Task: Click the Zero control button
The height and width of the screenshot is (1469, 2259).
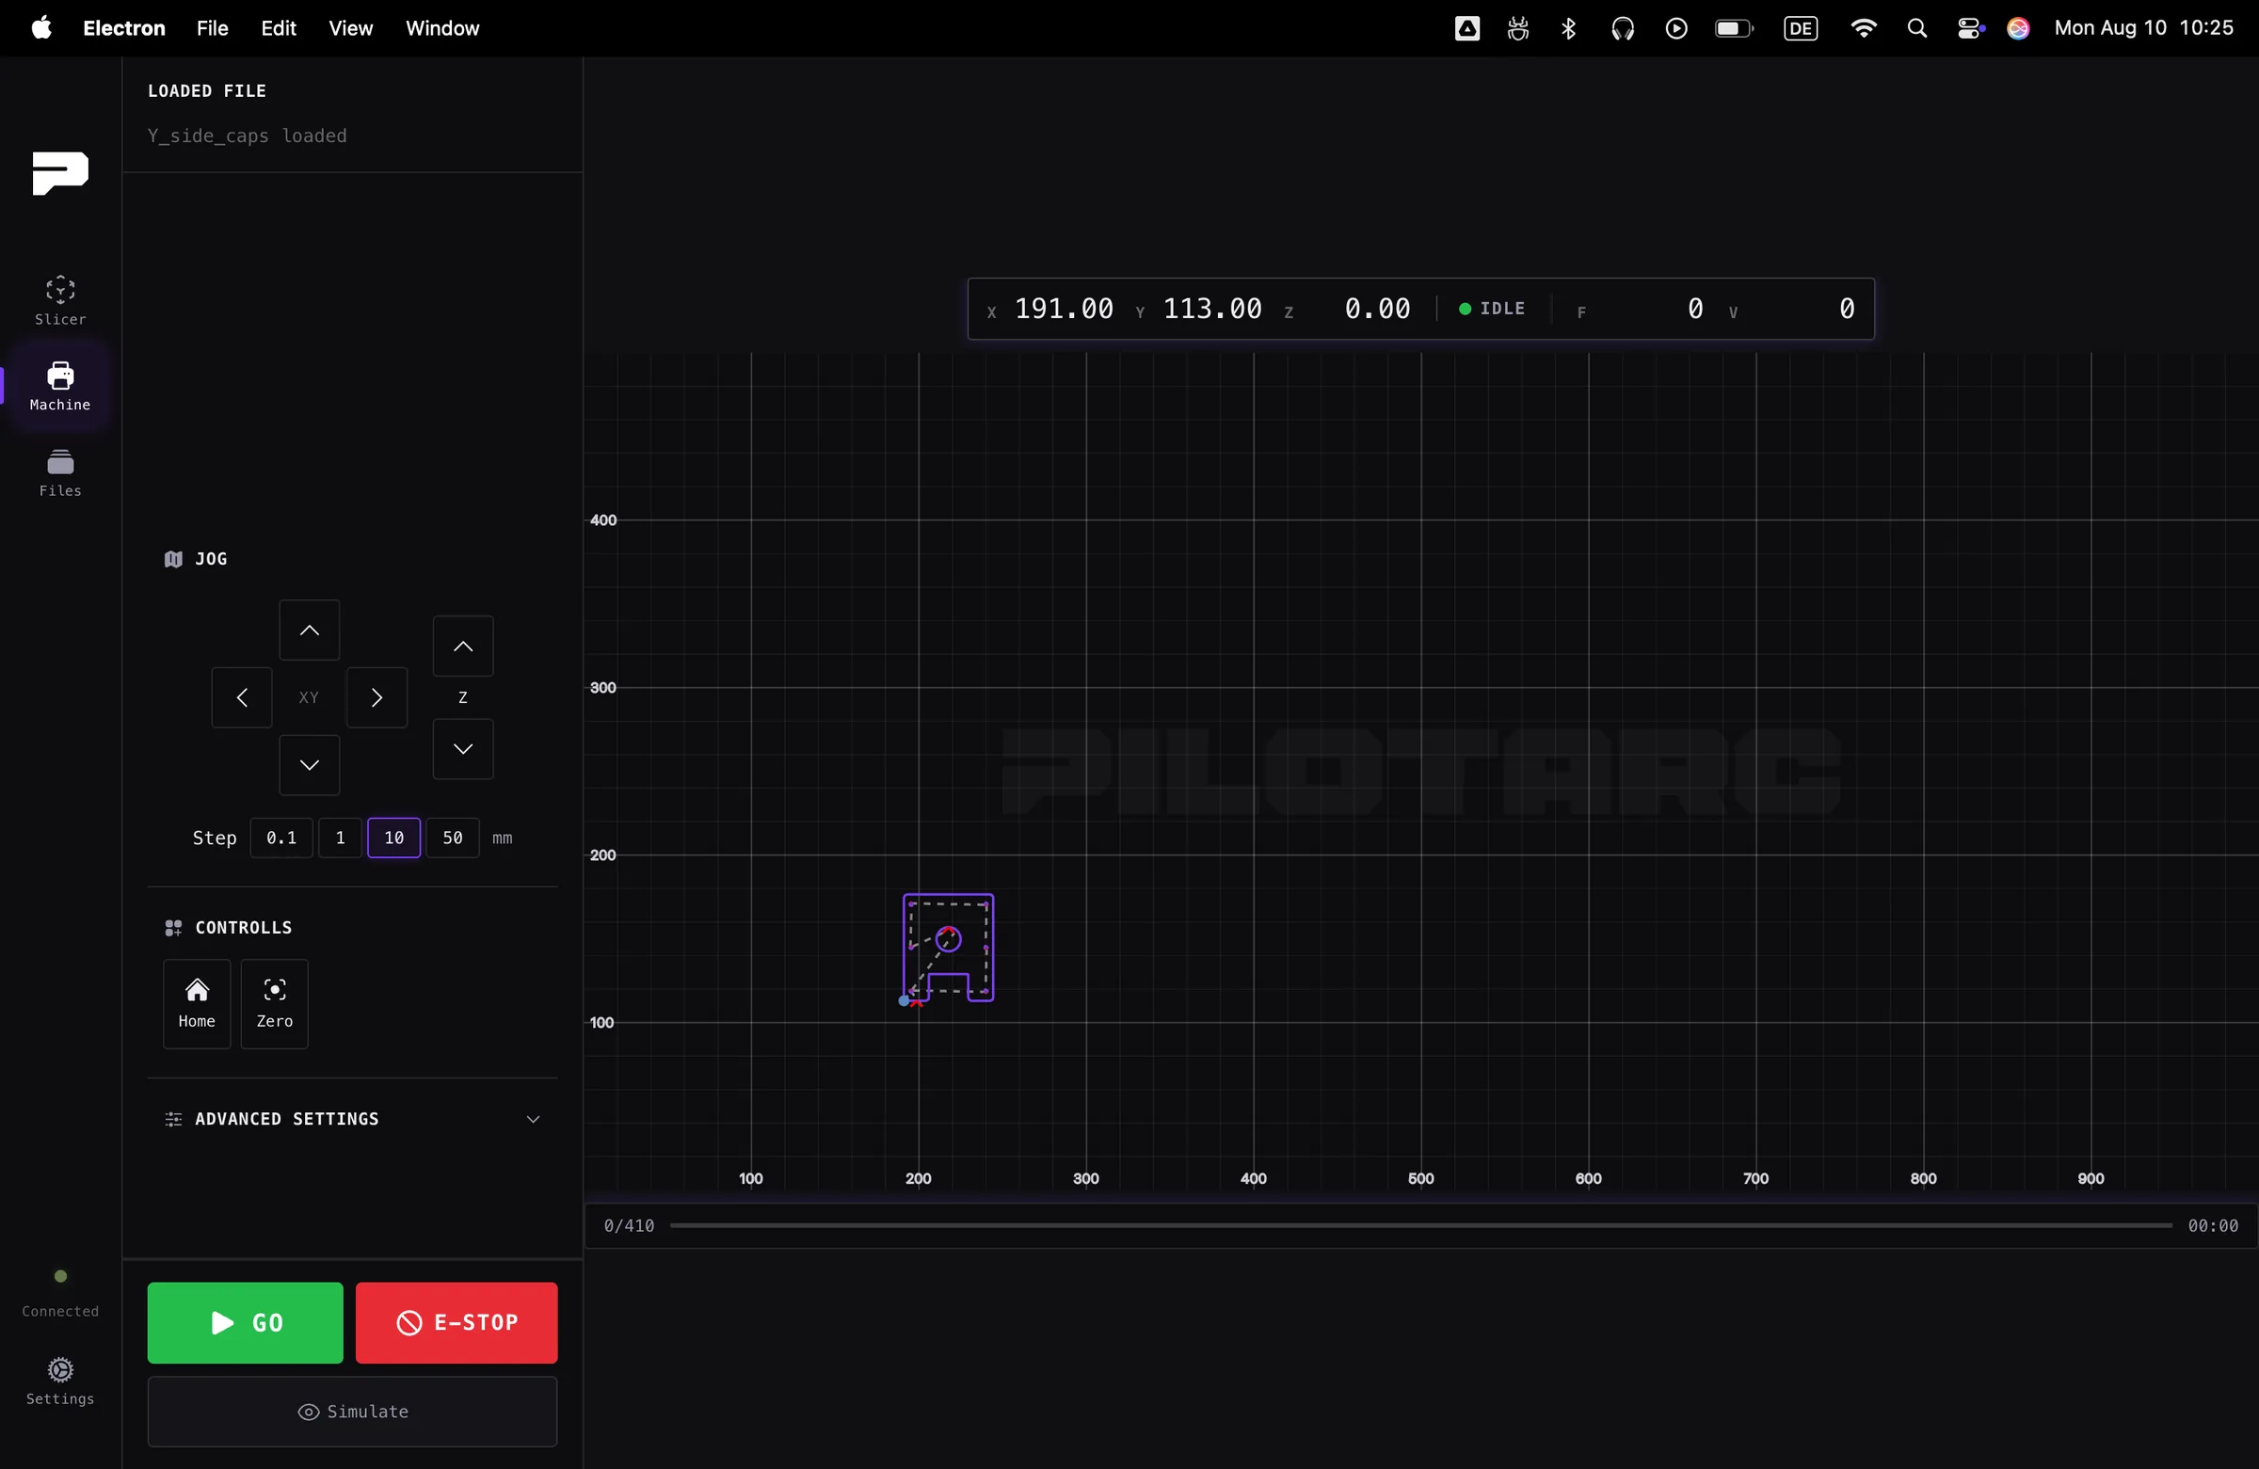Action: pyautogui.click(x=274, y=1004)
